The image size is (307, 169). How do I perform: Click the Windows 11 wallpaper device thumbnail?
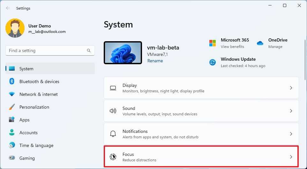click(x=123, y=53)
